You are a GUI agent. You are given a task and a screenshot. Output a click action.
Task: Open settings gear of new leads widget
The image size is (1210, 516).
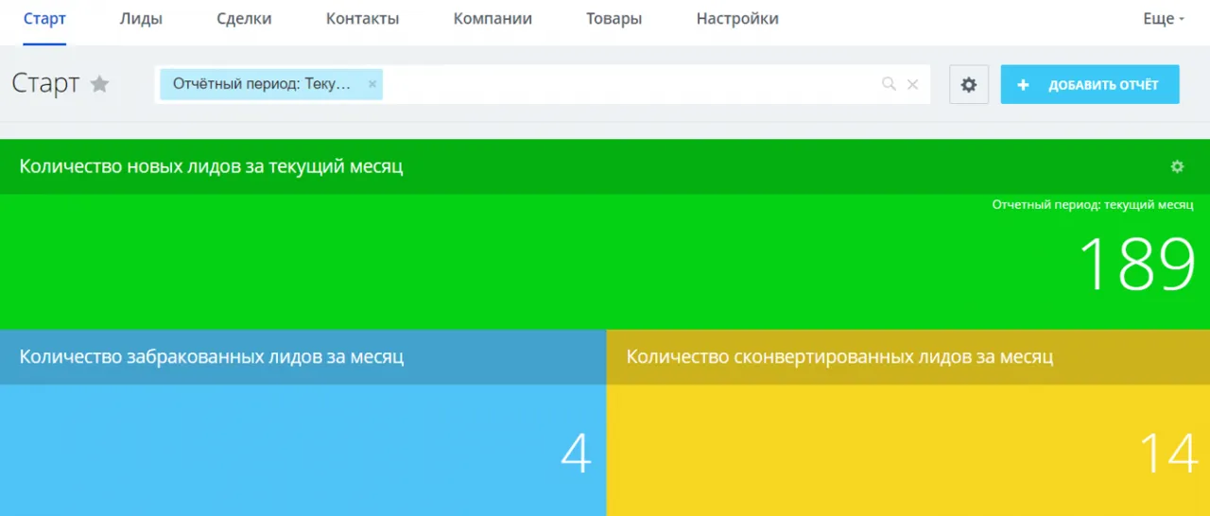(x=1177, y=166)
